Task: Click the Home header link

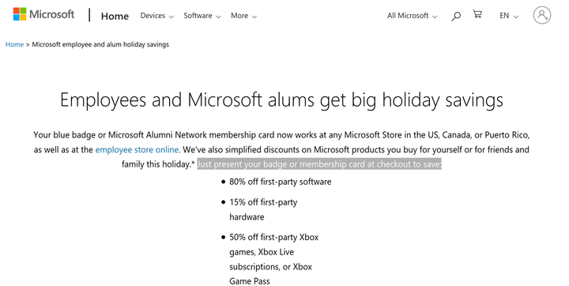Action: tap(115, 16)
